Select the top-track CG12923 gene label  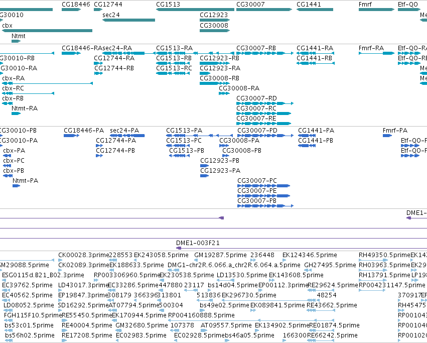[214, 15]
